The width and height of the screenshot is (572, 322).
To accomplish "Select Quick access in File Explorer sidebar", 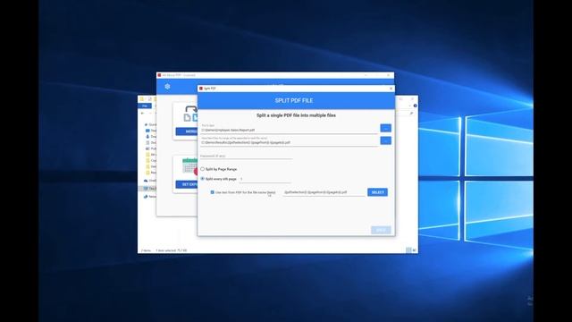I will point(150,124).
